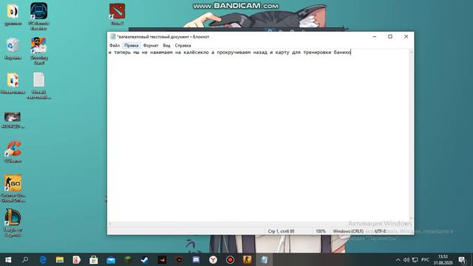Click the active Notepad taskbar button

click(265, 259)
